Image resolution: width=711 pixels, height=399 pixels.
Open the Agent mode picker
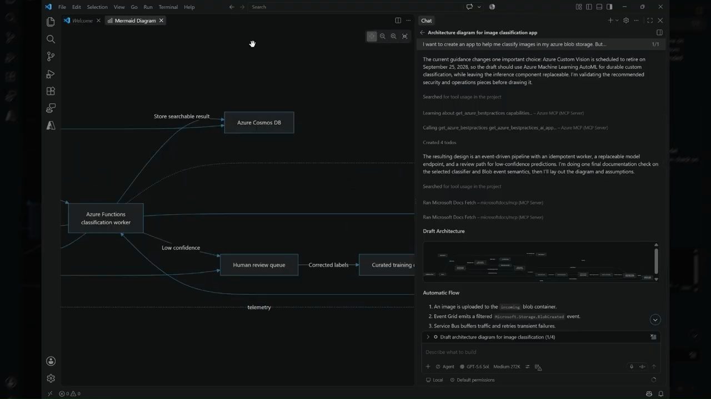point(445,366)
